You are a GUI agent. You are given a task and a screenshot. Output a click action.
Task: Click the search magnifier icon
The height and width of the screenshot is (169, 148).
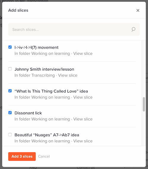click(x=133, y=29)
